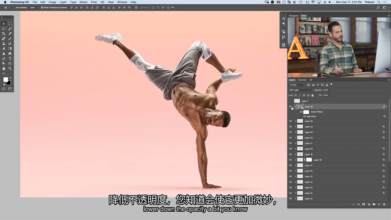
Task: Select the History Brush tool
Action: (x=10, y=43)
